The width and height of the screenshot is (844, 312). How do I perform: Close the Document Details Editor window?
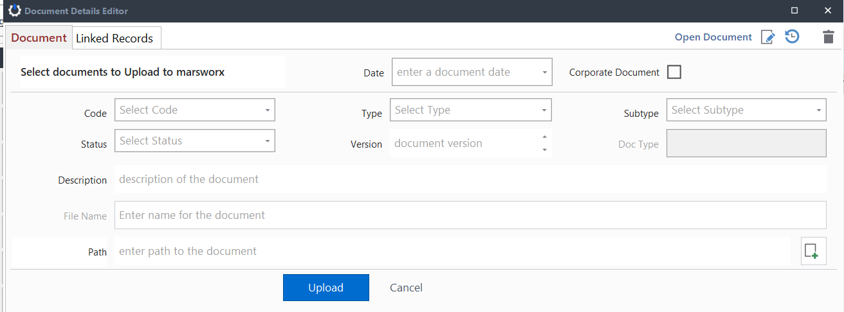click(828, 11)
